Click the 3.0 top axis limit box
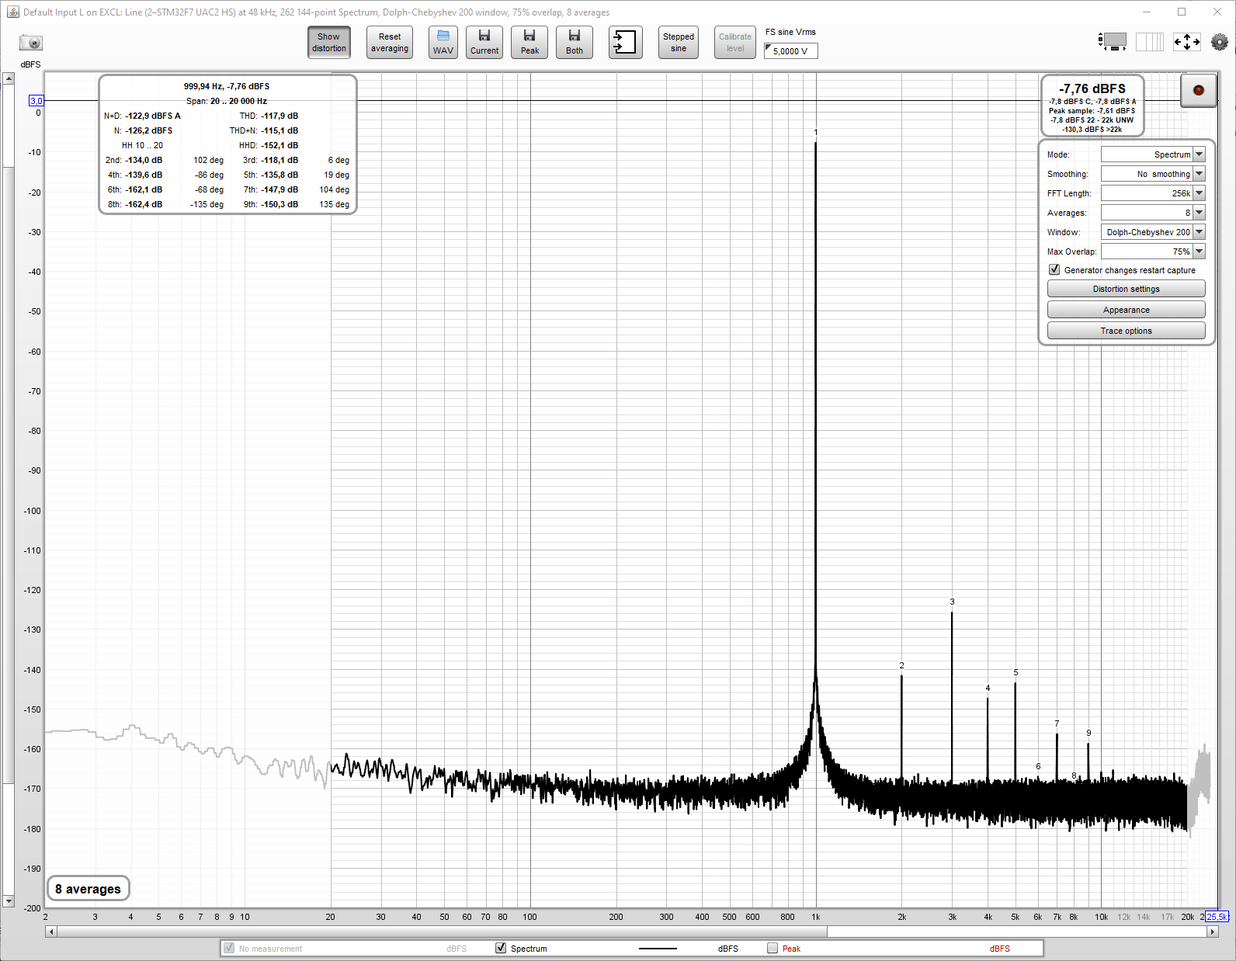 pos(36,101)
